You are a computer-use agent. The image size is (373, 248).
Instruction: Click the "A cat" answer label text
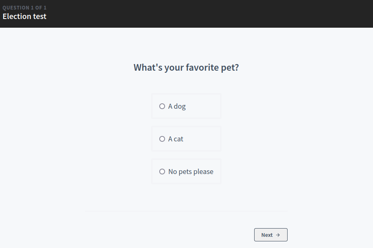click(176, 139)
